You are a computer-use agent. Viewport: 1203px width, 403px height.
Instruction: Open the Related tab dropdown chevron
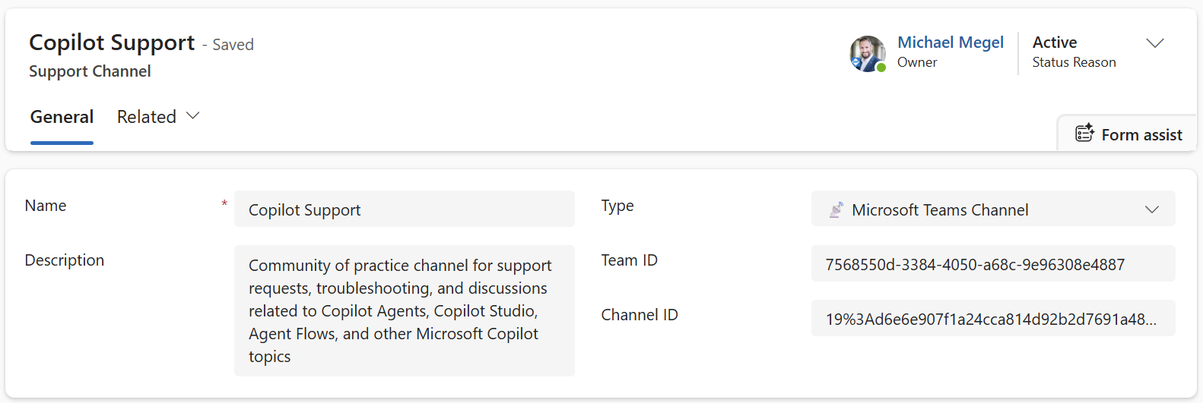[193, 116]
